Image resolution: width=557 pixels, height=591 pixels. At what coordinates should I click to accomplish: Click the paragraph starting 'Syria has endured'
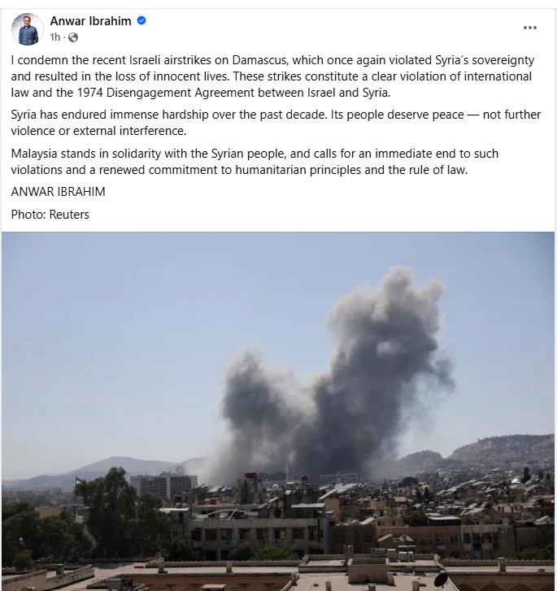tap(276, 123)
